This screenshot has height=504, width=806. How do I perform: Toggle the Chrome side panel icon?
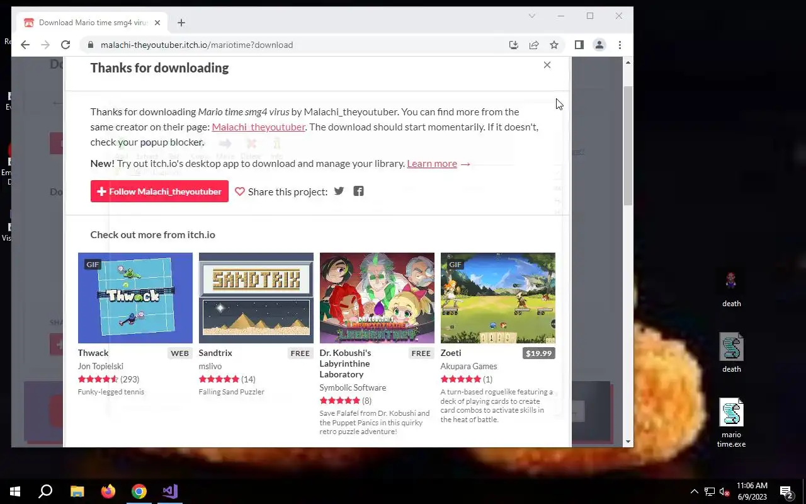579,45
